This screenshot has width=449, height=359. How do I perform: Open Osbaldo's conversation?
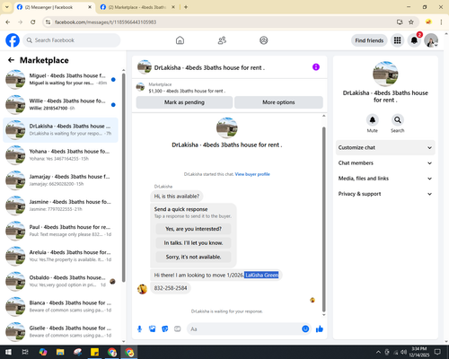(x=61, y=281)
